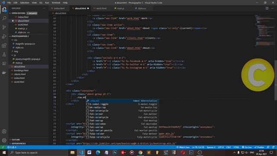277x156 pixels.
Task: Open the Help menu
Action: [x=65, y=3]
